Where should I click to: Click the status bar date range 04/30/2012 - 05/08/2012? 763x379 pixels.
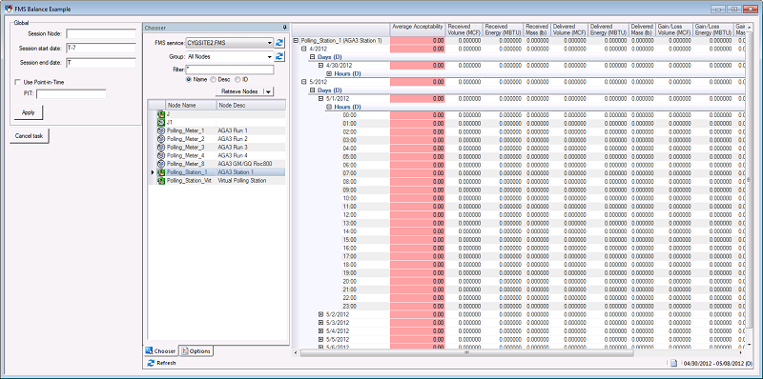coord(718,364)
